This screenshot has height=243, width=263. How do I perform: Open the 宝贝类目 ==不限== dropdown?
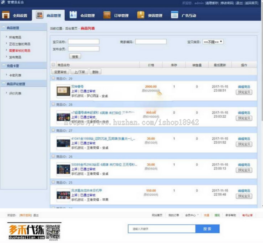[214, 41]
